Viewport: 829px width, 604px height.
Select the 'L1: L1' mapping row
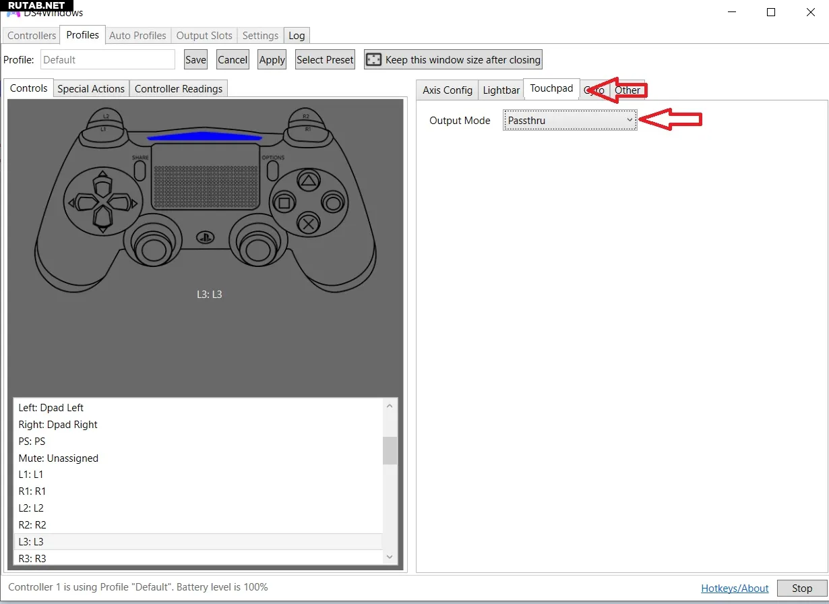coord(197,475)
